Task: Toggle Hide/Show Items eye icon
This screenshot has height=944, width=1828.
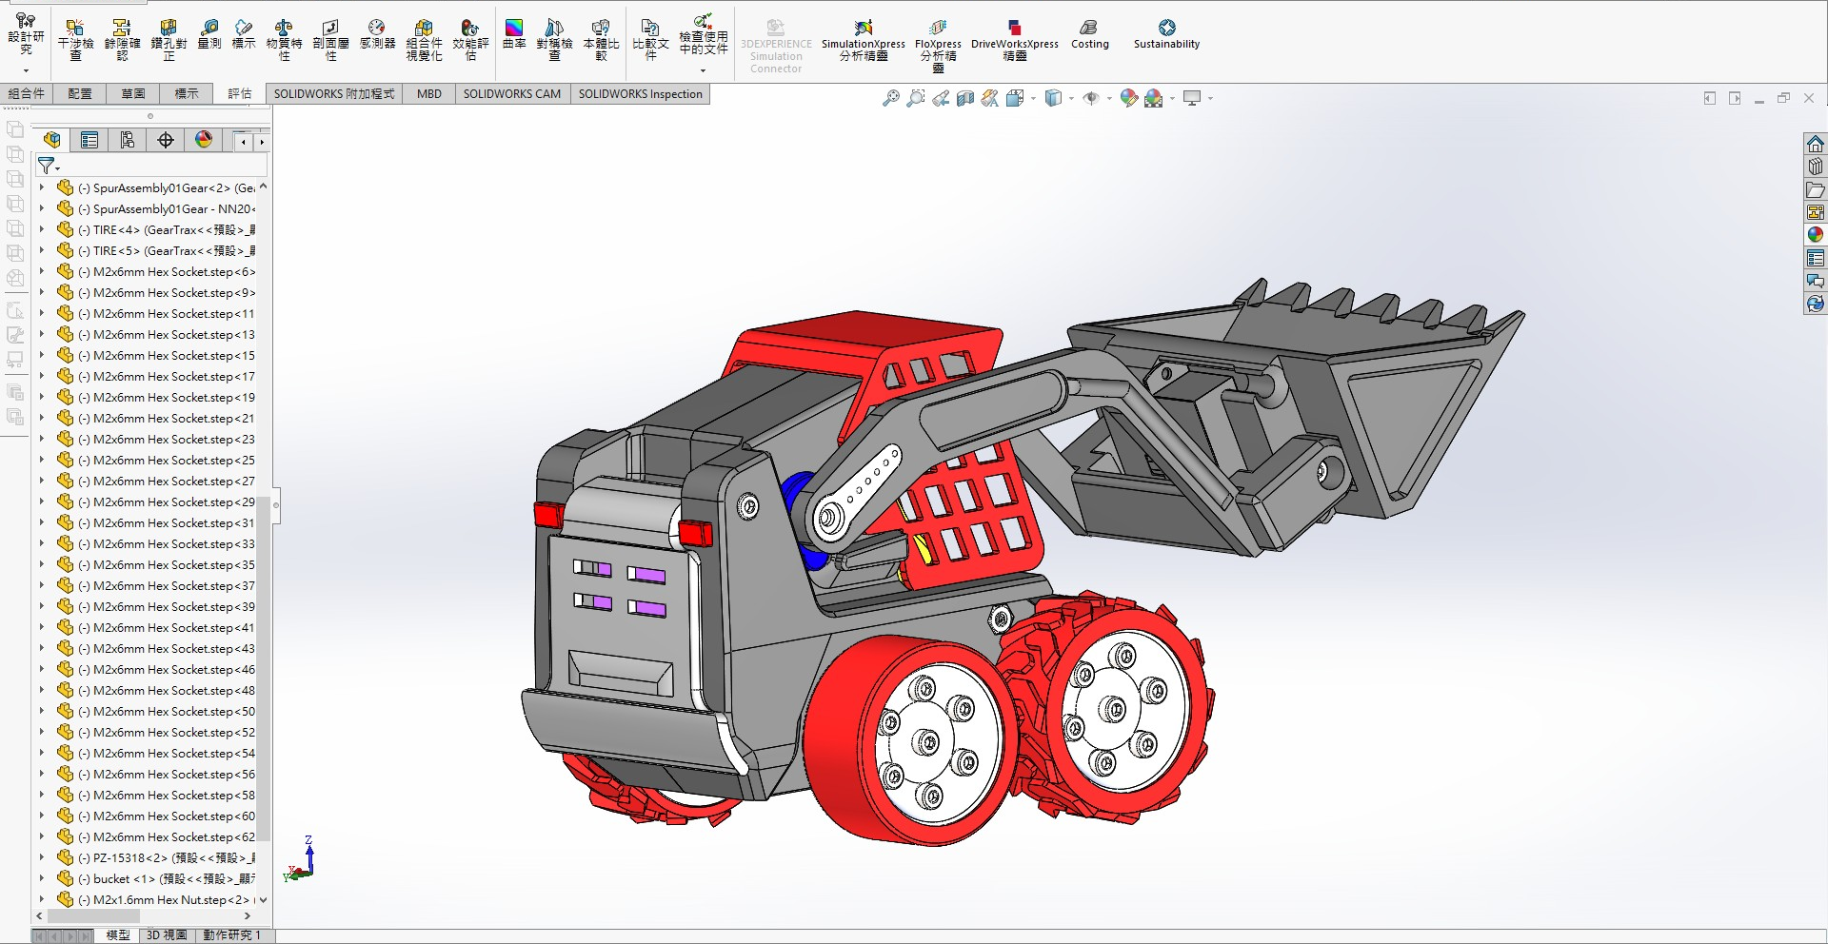Action: [x=1091, y=98]
